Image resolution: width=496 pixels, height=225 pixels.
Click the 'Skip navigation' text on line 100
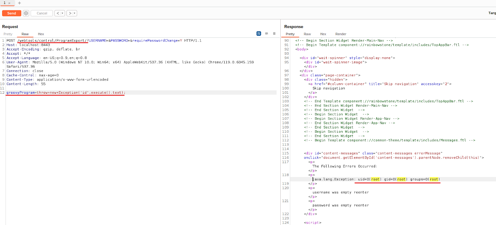tap(329, 88)
